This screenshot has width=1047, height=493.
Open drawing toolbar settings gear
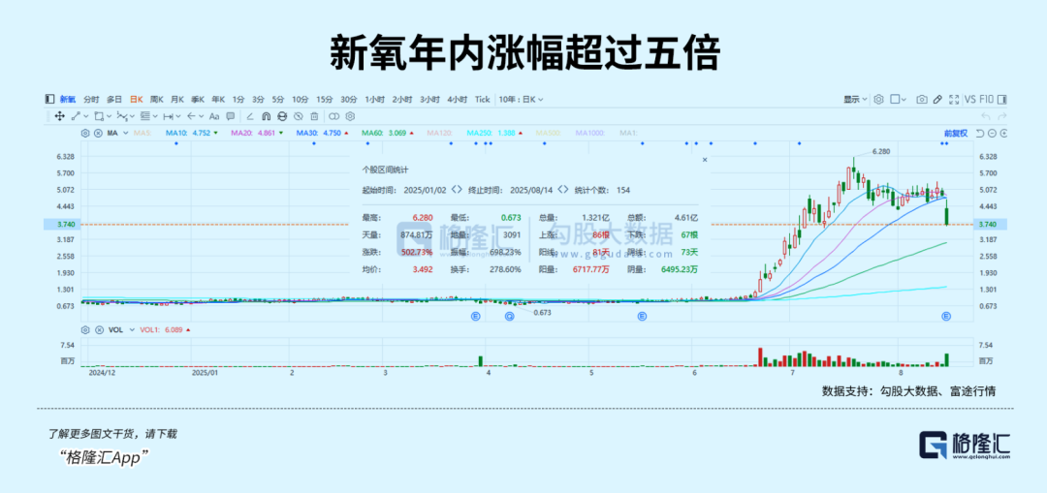click(x=350, y=116)
